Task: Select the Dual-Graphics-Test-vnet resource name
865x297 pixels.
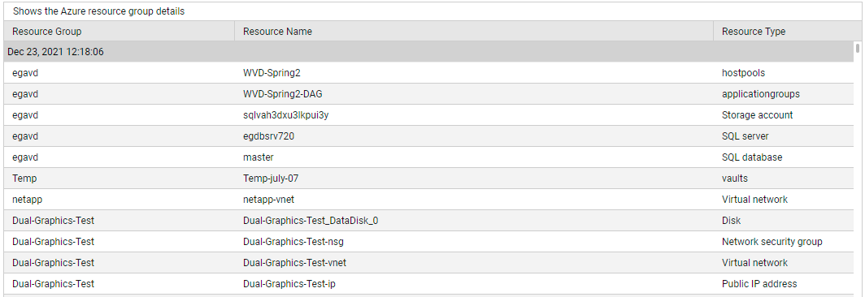Action: [294, 263]
